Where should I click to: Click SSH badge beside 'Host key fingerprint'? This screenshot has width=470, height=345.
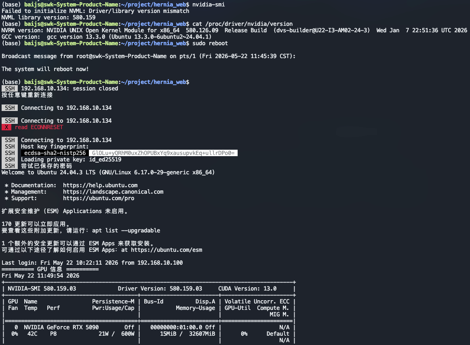click(10, 146)
